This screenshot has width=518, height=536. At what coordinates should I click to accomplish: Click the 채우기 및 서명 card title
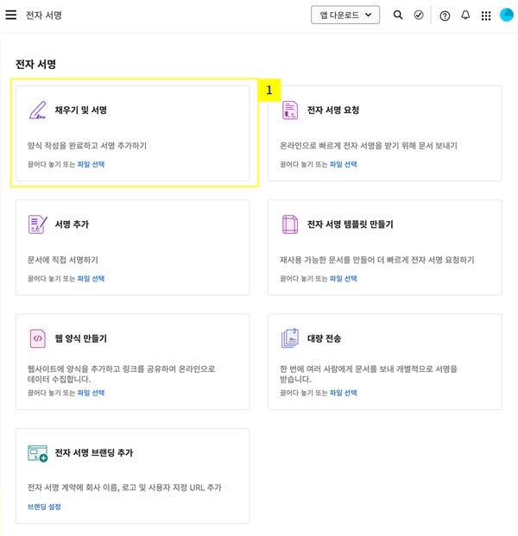[x=81, y=110]
